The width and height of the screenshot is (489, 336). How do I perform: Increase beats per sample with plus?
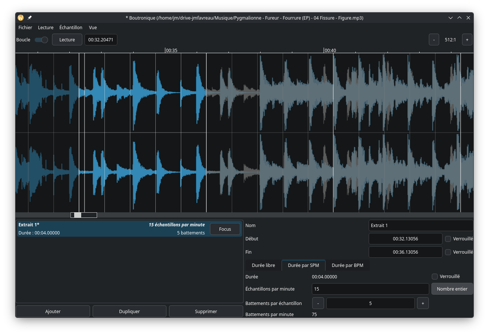[423, 304]
